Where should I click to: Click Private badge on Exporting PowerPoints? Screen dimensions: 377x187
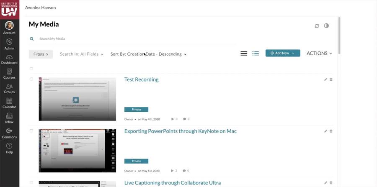coord(136,161)
